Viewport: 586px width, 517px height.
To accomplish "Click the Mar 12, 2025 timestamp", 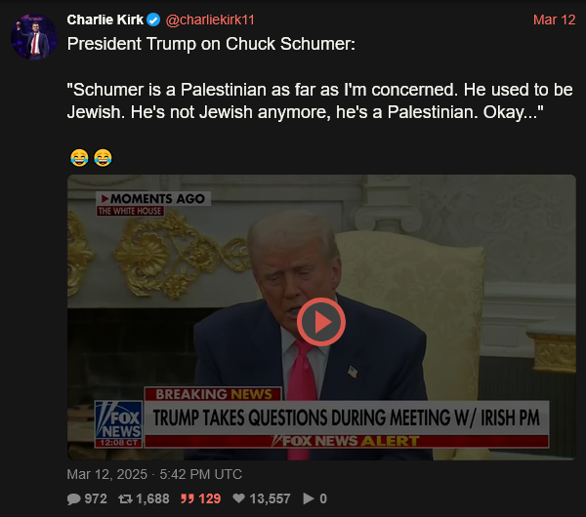I will [x=154, y=474].
